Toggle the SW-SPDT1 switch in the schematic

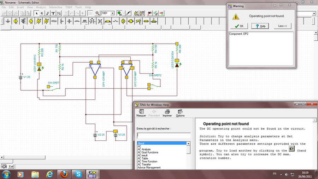pos(54,88)
